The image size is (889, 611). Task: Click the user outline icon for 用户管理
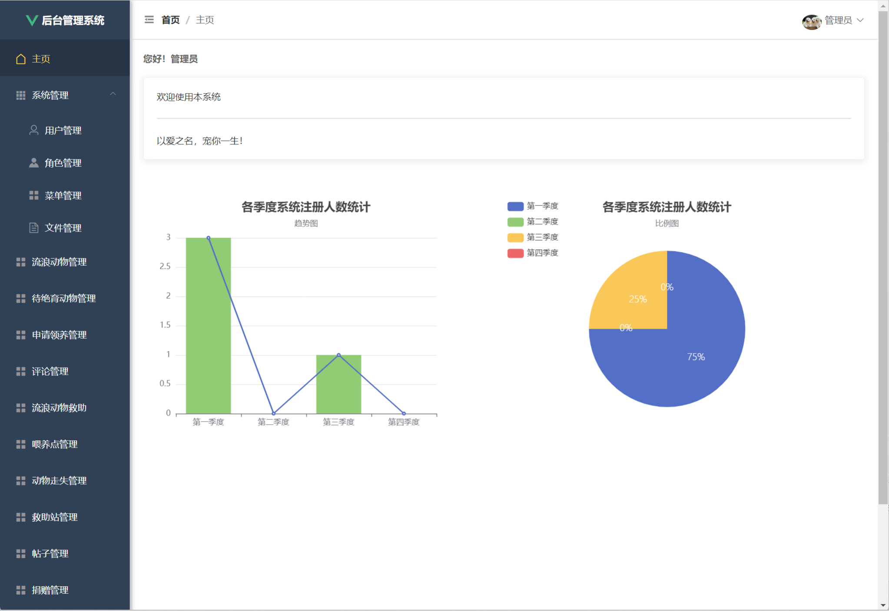point(33,130)
